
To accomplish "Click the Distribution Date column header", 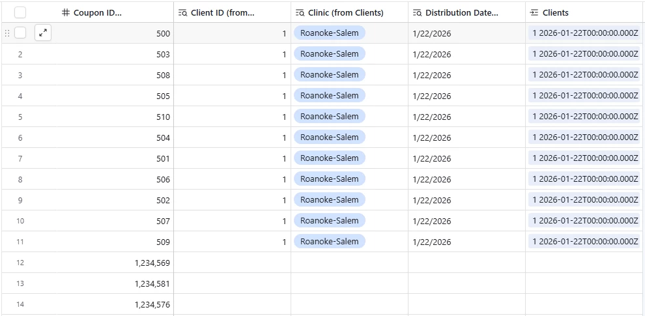I will (x=466, y=13).
